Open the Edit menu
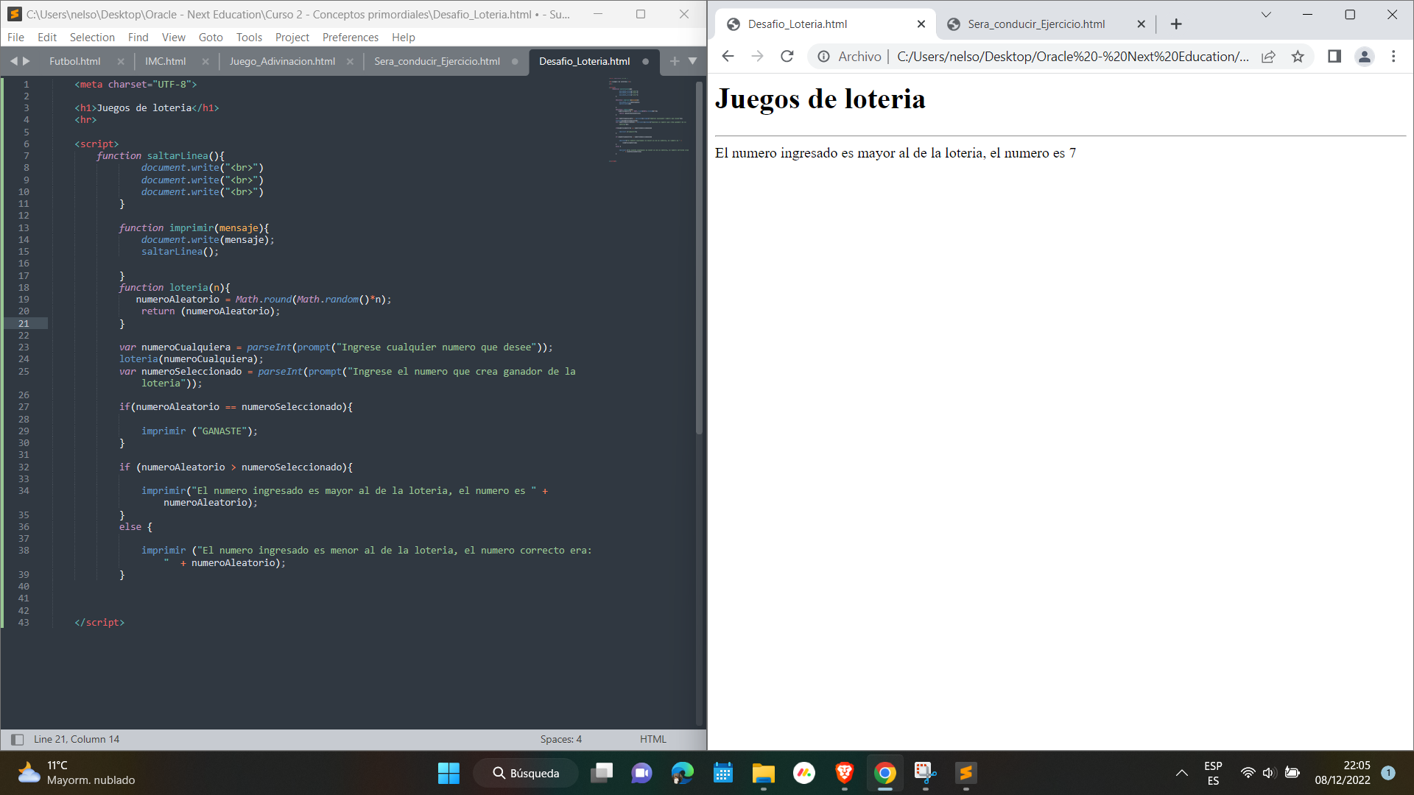Screen dimensions: 1414x795 pos(47,37)
